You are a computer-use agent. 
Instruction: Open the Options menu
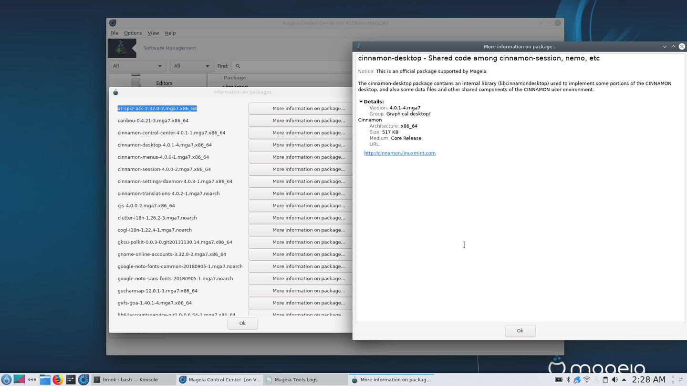point(133,33)
